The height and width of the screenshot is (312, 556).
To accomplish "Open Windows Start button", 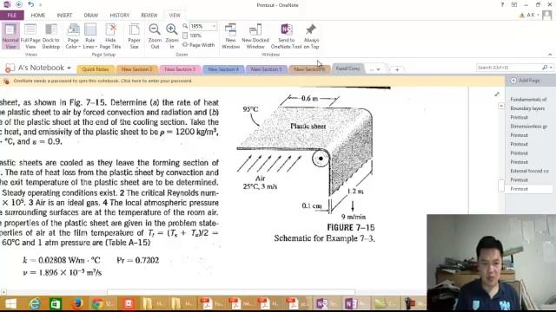I will (x=10, y=304).
